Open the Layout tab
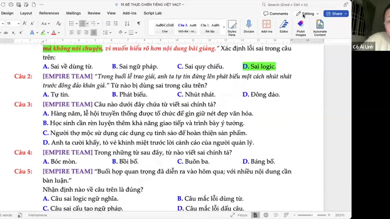Image resolution: width=390 pixels, height=219 pixels. [x=26, y=13]
